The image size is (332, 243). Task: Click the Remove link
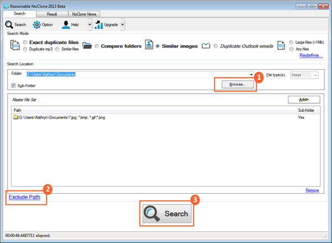[x=312, y=190]
